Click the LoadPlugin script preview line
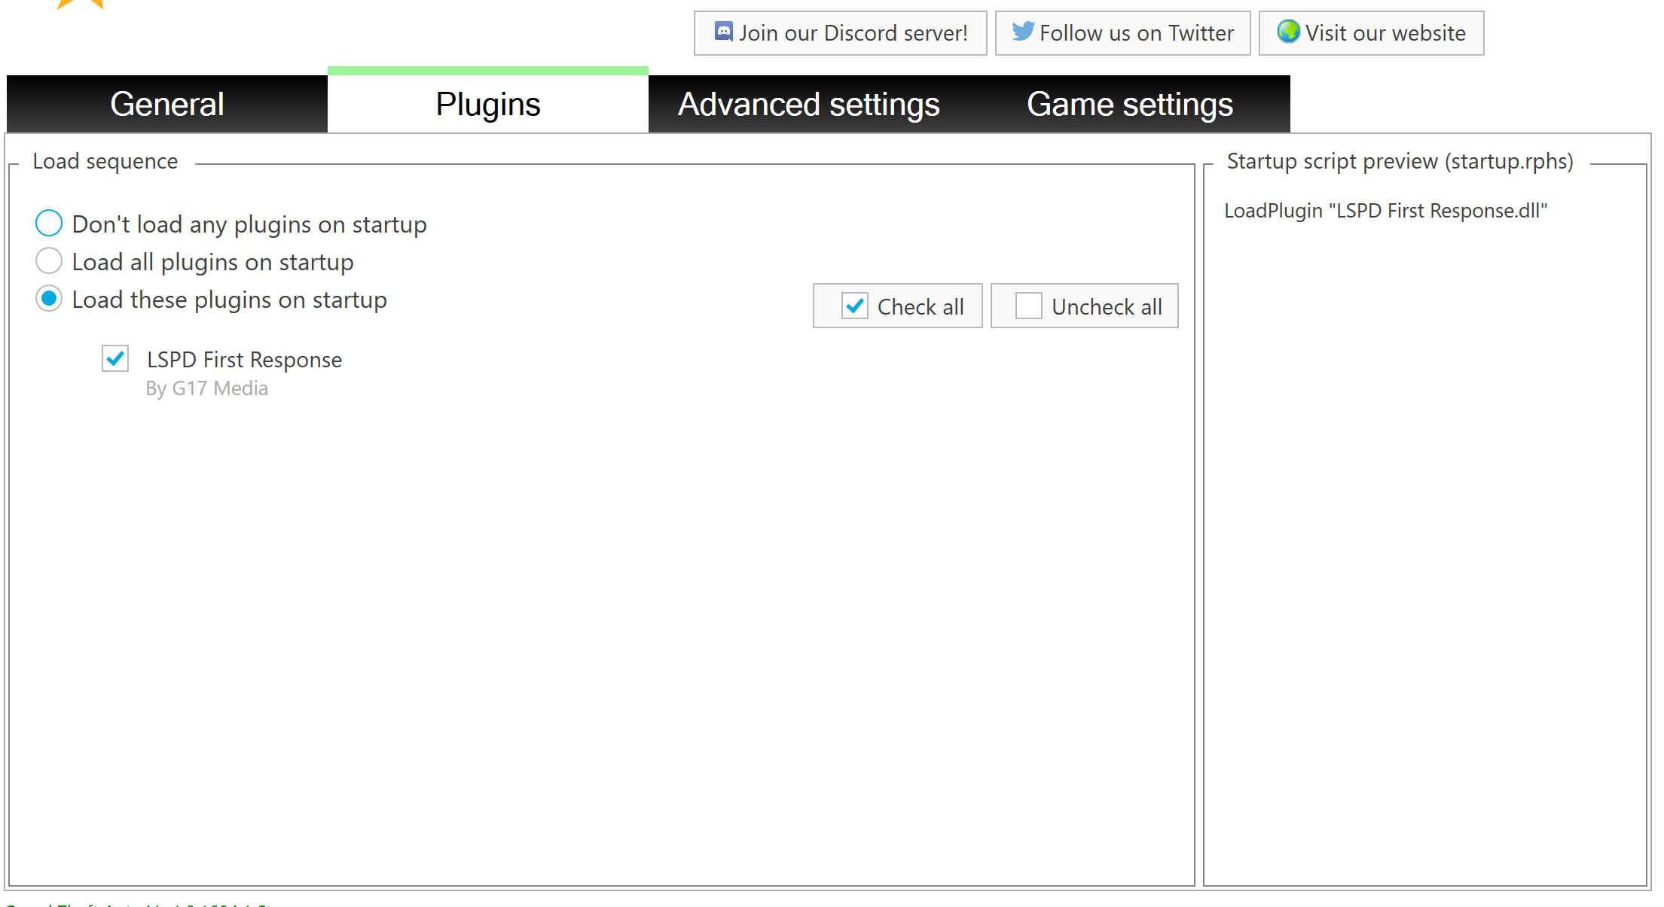 [1385, 211]
